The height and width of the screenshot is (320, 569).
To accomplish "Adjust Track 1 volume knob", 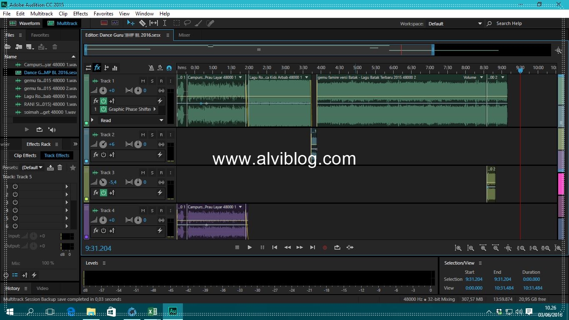I will (x=103, y=90).
